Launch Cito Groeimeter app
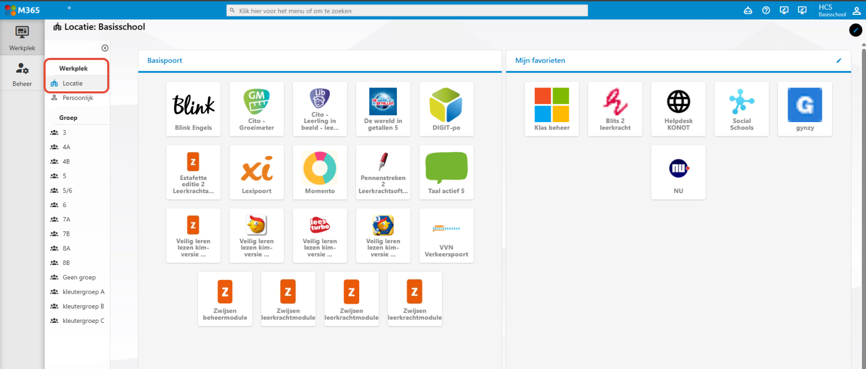 tap(256, 109)
